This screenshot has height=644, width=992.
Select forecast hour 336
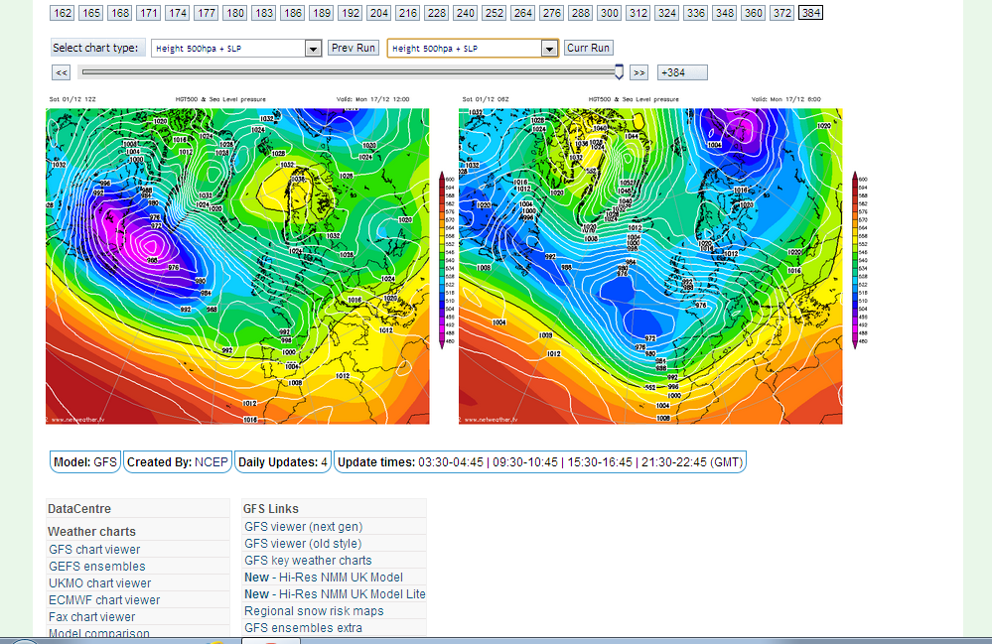(x=696, y=13)
